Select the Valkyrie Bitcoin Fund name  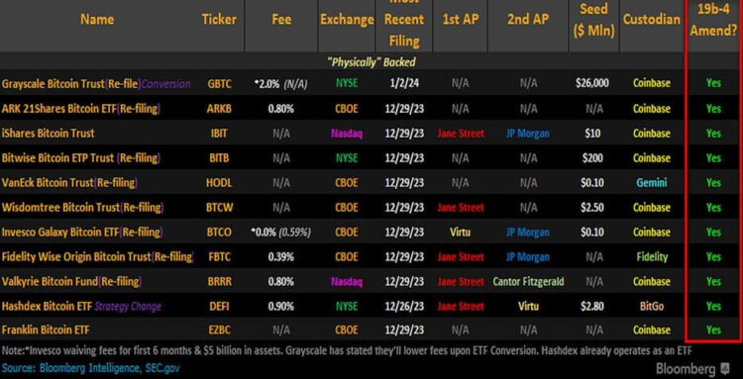click(71, 282)
